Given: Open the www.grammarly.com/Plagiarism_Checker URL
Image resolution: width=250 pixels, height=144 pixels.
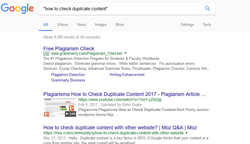Looking at the screenshot, I should tap(87, 54).
